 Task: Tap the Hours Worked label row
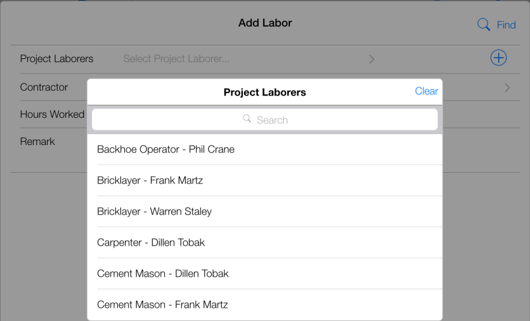(52, 114)
